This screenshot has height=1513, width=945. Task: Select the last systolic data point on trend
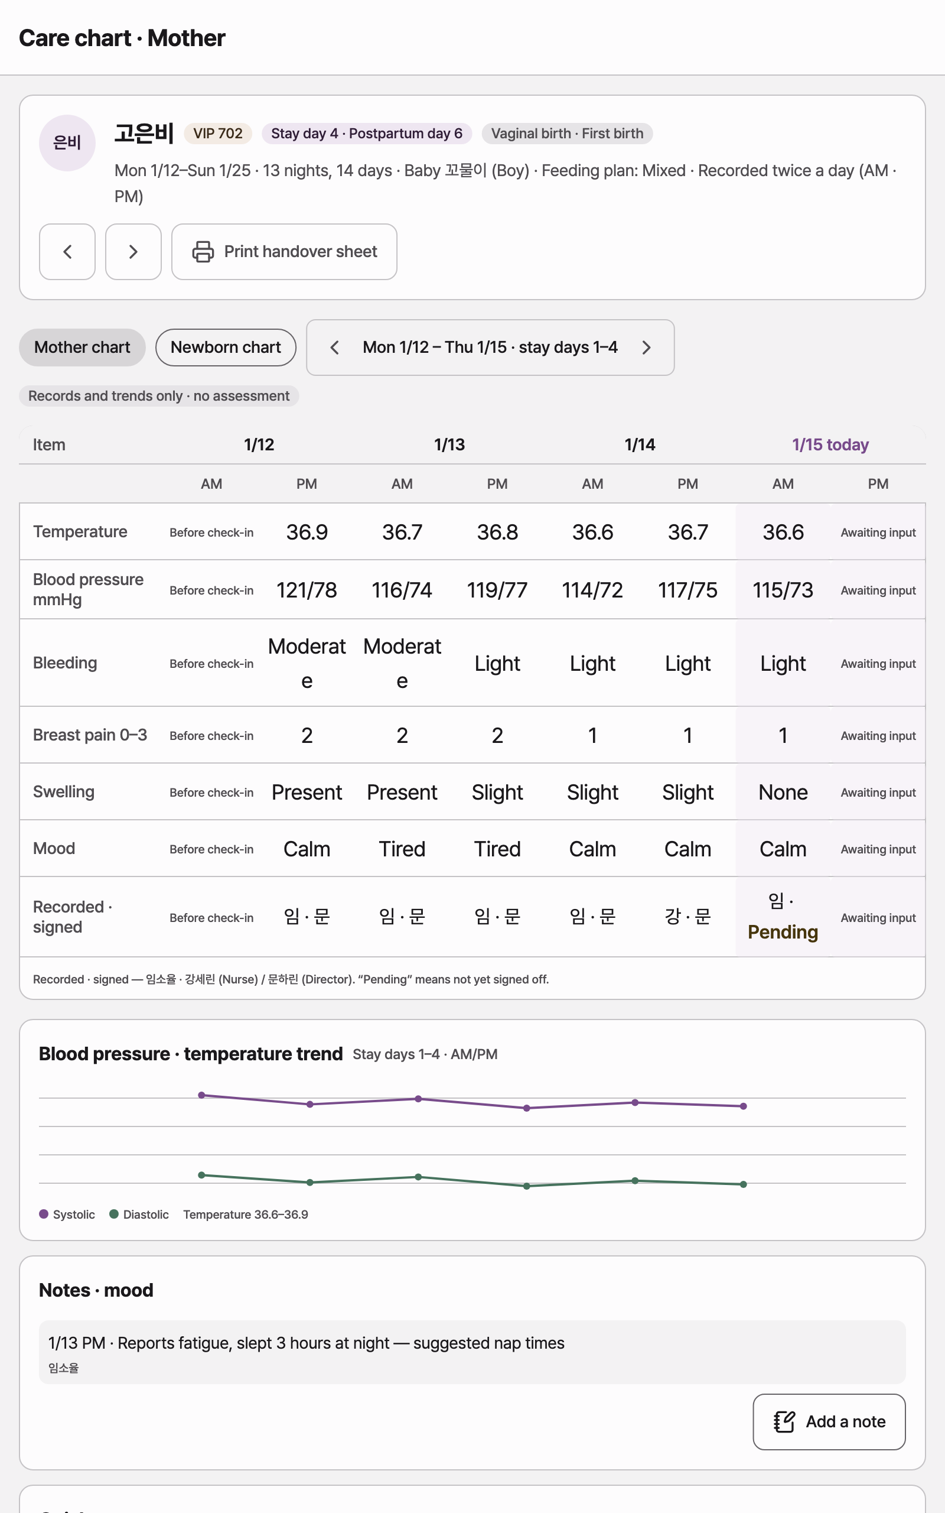click(743, 1106)
